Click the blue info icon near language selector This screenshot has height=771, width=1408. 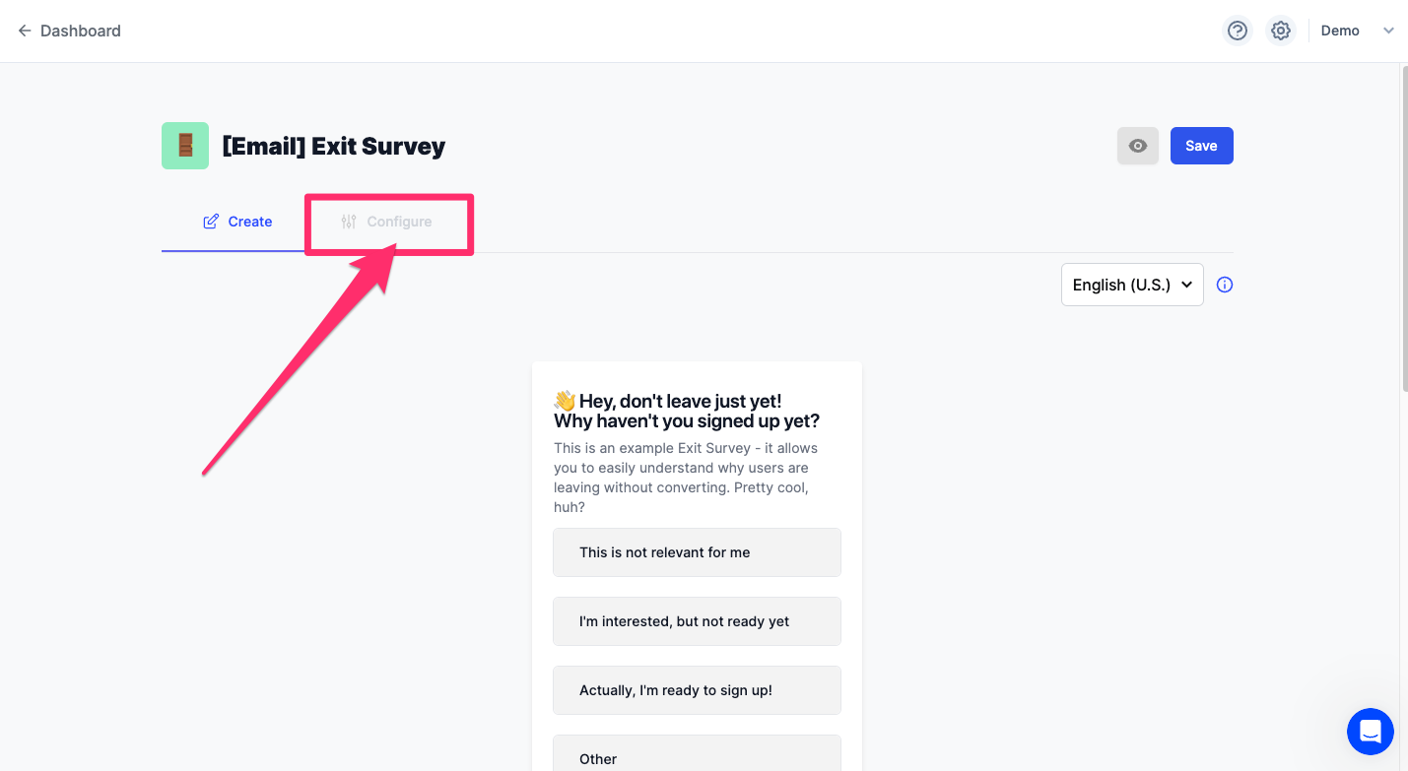point(1225,285)
